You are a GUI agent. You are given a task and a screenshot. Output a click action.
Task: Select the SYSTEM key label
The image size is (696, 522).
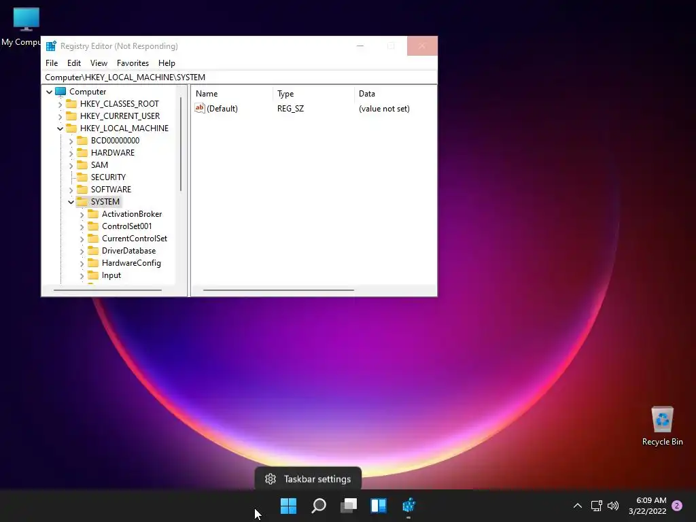click(105, 201)
